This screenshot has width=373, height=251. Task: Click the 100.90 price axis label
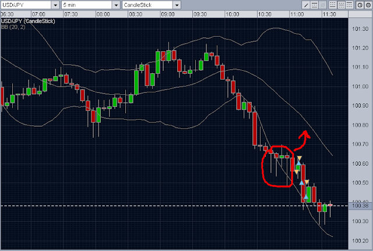pyautogui.click(x=360, y=106)
